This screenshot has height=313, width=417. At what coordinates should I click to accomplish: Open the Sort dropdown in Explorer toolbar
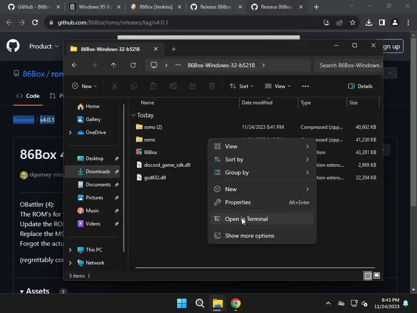click(x=241, y=86)
